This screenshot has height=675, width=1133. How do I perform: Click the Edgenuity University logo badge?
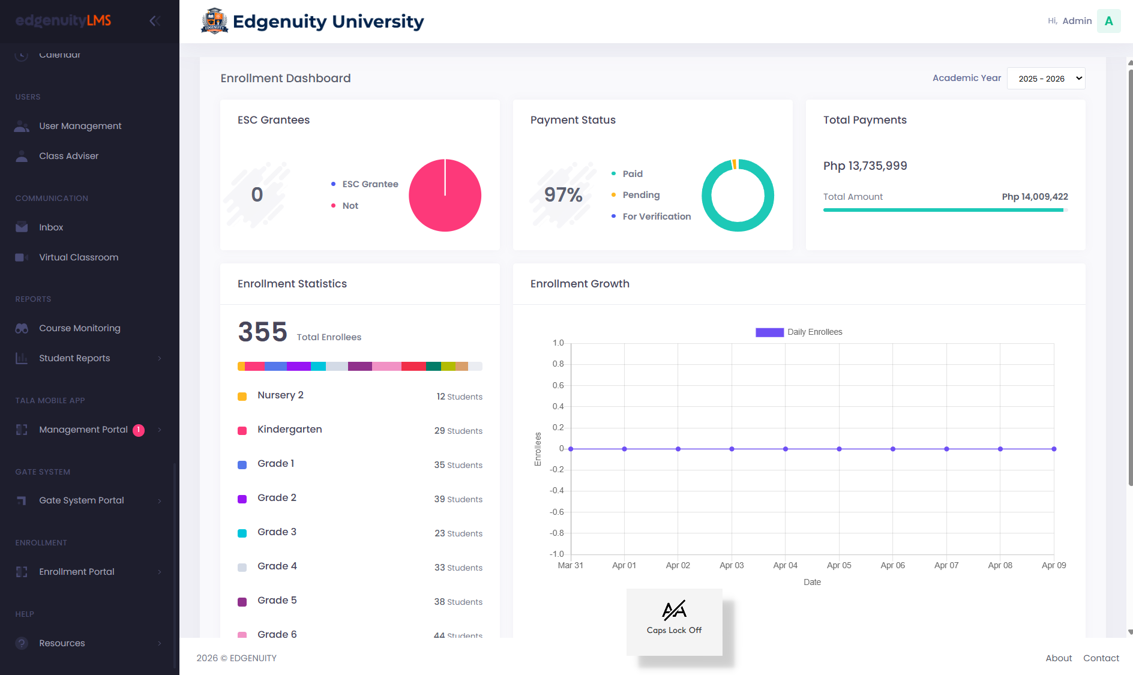click(214, 20)
